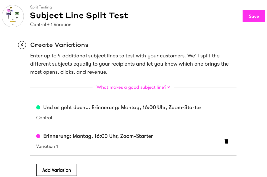Select the "Variation 1" label

(47, 146)
